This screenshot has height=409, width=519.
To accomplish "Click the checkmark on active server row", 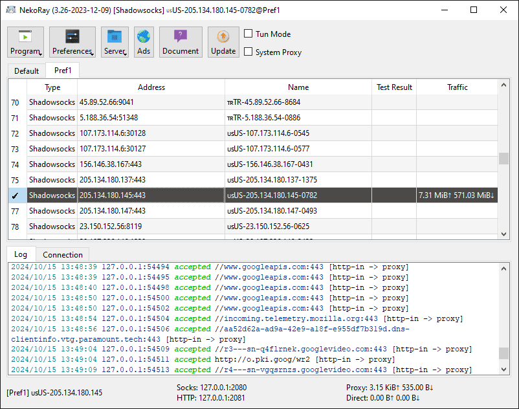I will [x=15, y=195].
